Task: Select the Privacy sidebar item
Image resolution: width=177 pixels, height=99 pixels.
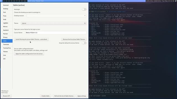Action: coord(7,37)
